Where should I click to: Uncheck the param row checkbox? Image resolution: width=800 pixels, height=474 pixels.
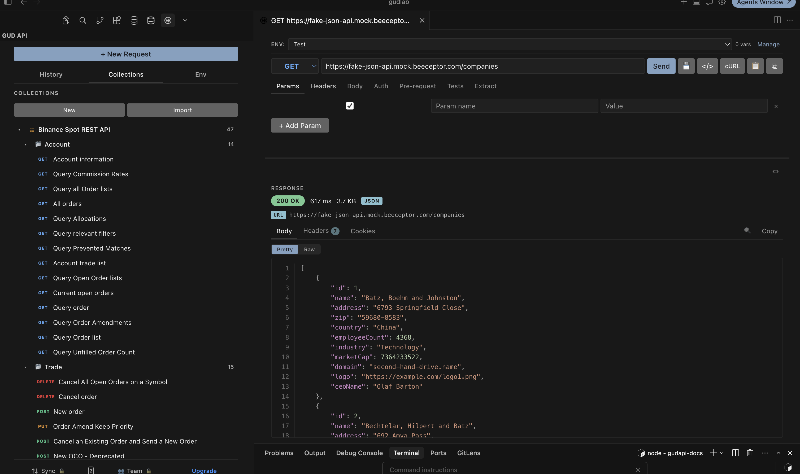tap(350, 106)
